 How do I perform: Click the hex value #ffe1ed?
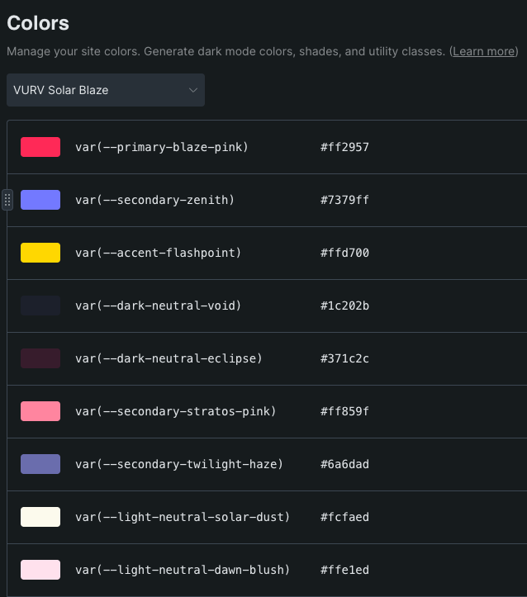[344, 570]
